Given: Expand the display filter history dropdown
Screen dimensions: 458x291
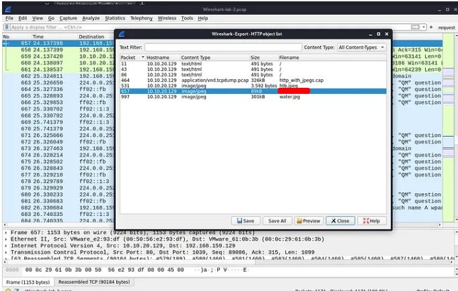Looking at the screenshot, I should (x=423, y=27).
